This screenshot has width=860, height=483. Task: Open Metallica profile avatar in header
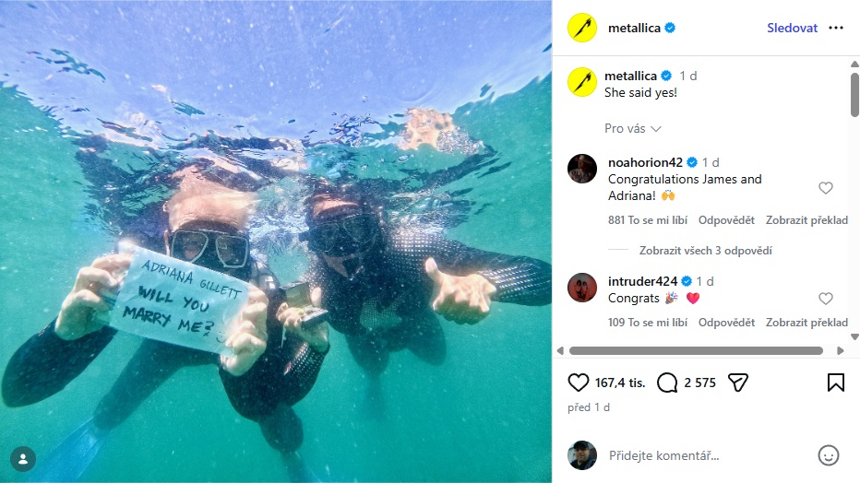click(x=582, y=28)
